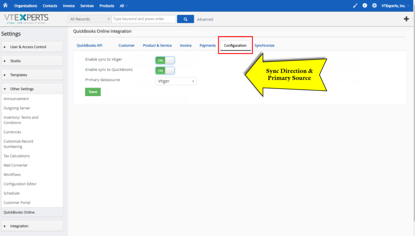
Task: Open Configuration Editor
Action: pos(20,184)
